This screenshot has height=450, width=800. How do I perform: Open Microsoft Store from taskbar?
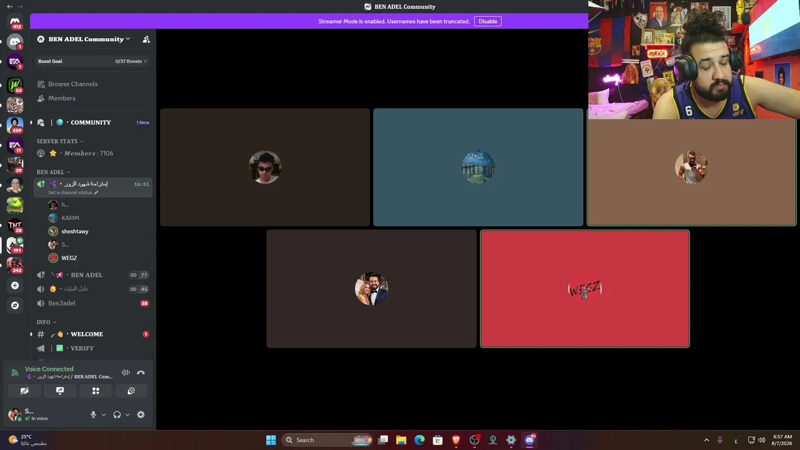(x=437, y=440)
